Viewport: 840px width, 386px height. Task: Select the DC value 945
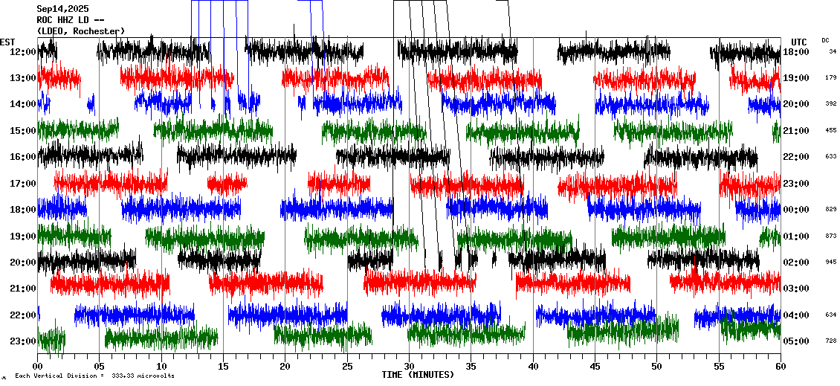point(830,263)
